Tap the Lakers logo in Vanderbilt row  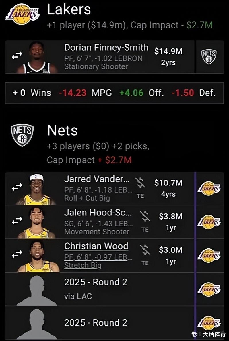(209, 188)
